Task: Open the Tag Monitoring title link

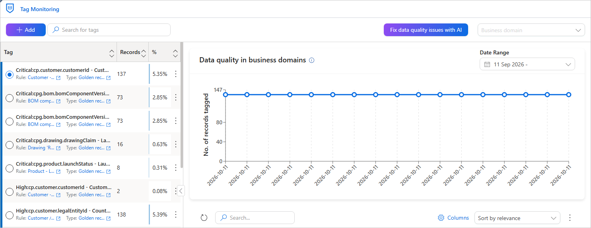Action: pyautogui.click(x=40, y=9)
